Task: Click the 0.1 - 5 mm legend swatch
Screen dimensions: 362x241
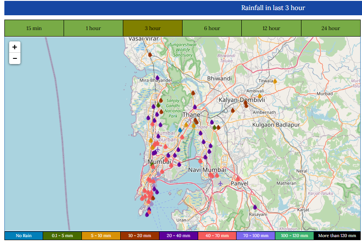Action: click(62, 236)
